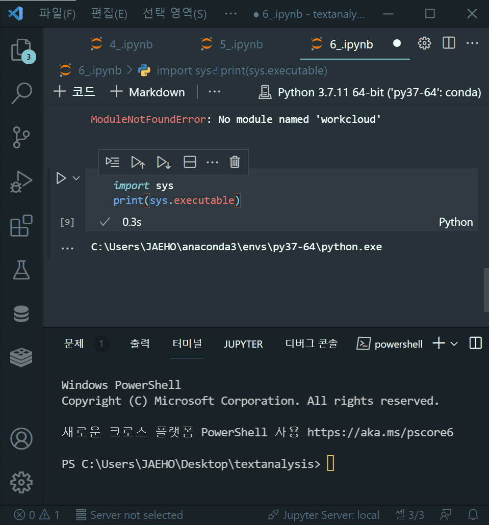Open Source Control view
The image size is (489, 525).
coord(21,137)
